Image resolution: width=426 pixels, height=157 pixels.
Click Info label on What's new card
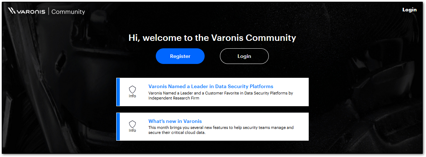(133, 130)
